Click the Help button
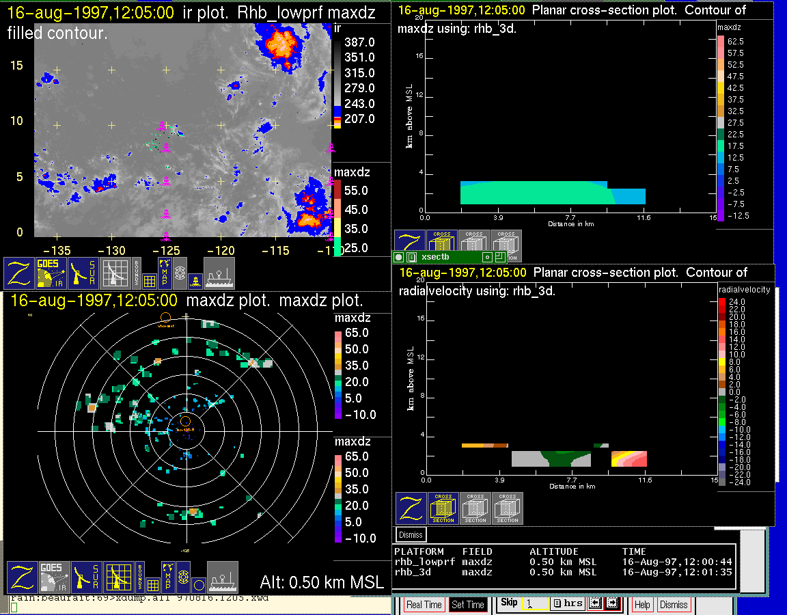Image resolution: width=787 pixels, height=615 pixels. point(642,605)
